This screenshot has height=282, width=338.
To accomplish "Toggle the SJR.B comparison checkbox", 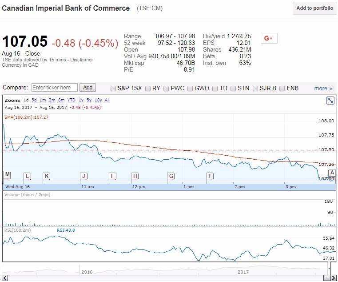I will (255, 89).
